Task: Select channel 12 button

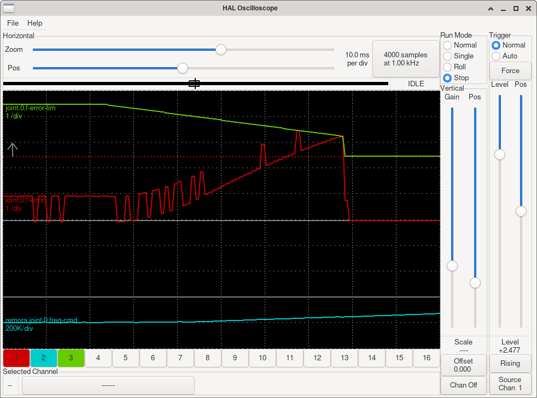Action: pos(317,358)
